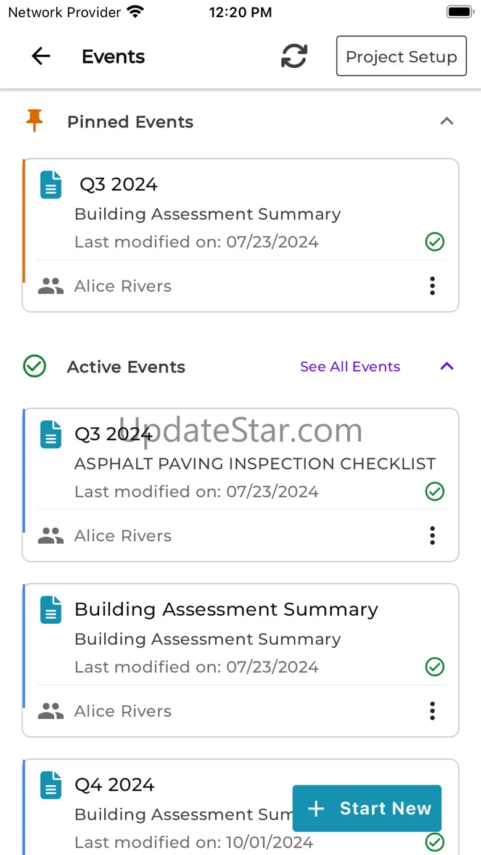Image resolution: width=481 pixels, height=855 pixels.
Task: Open three-dot menu for Asphalt Paving event
Action: pyautogui.click(x=432, y=536)
